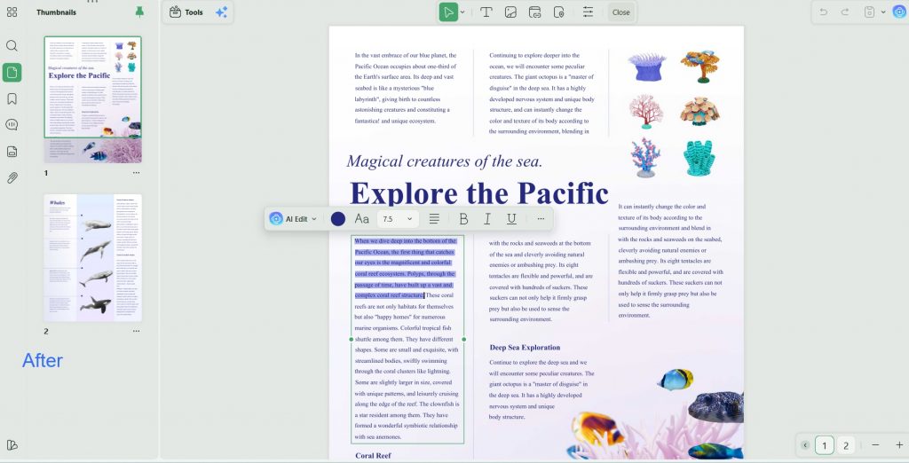909x463 pixels.
Task: Select page 2 whales thumbnail
Action: 92,258
